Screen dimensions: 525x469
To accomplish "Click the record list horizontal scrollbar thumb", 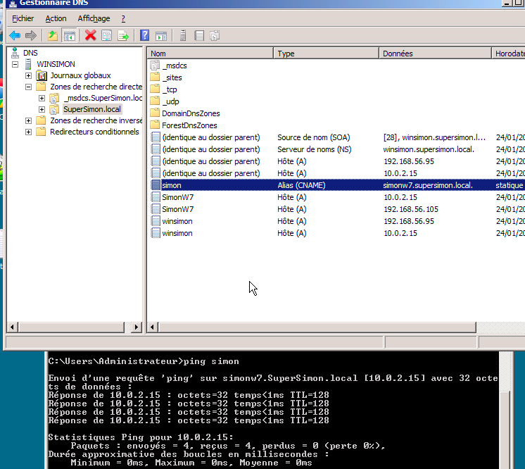I will pos(317,327).
